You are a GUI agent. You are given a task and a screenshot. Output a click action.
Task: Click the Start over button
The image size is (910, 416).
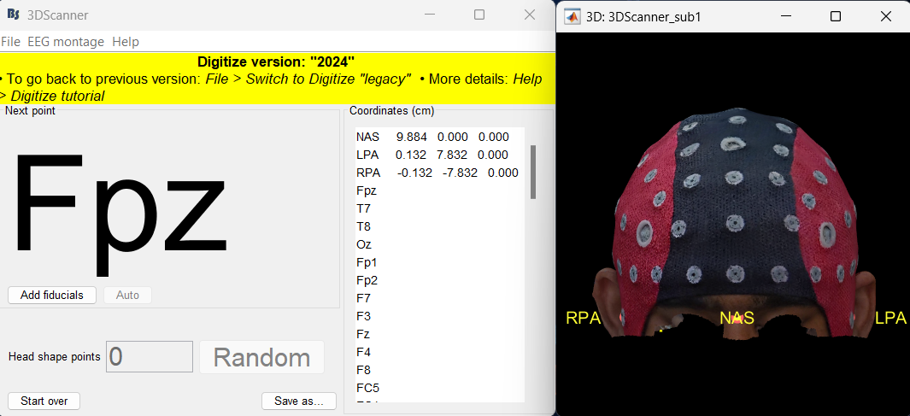click(x=44, y=401)
